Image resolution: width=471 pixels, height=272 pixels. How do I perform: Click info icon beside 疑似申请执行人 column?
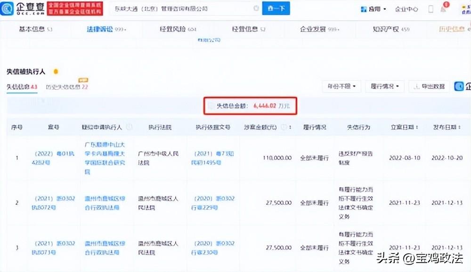[129, 127]
